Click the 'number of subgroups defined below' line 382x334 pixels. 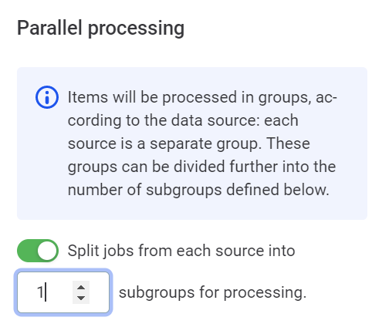[x=198, y=190]
